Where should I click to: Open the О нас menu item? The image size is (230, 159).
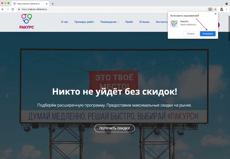pos(64,22)
